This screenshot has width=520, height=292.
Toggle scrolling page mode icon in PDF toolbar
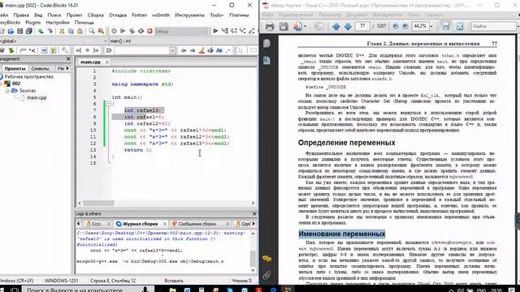coord(445,26)
